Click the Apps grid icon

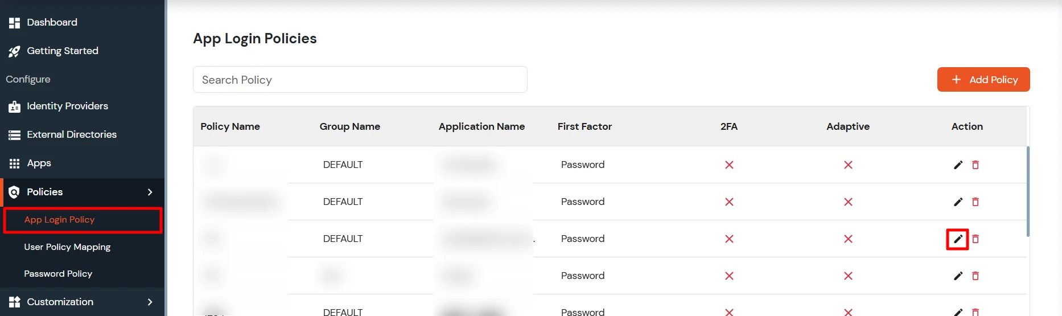[14, 163]
